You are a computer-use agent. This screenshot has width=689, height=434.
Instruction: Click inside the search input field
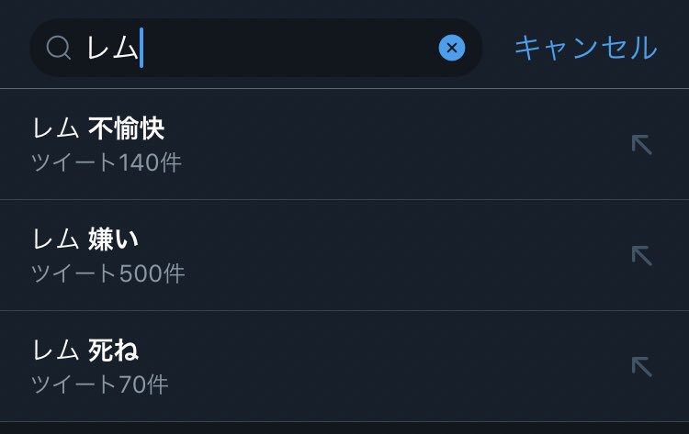click(x=285, y=48)
